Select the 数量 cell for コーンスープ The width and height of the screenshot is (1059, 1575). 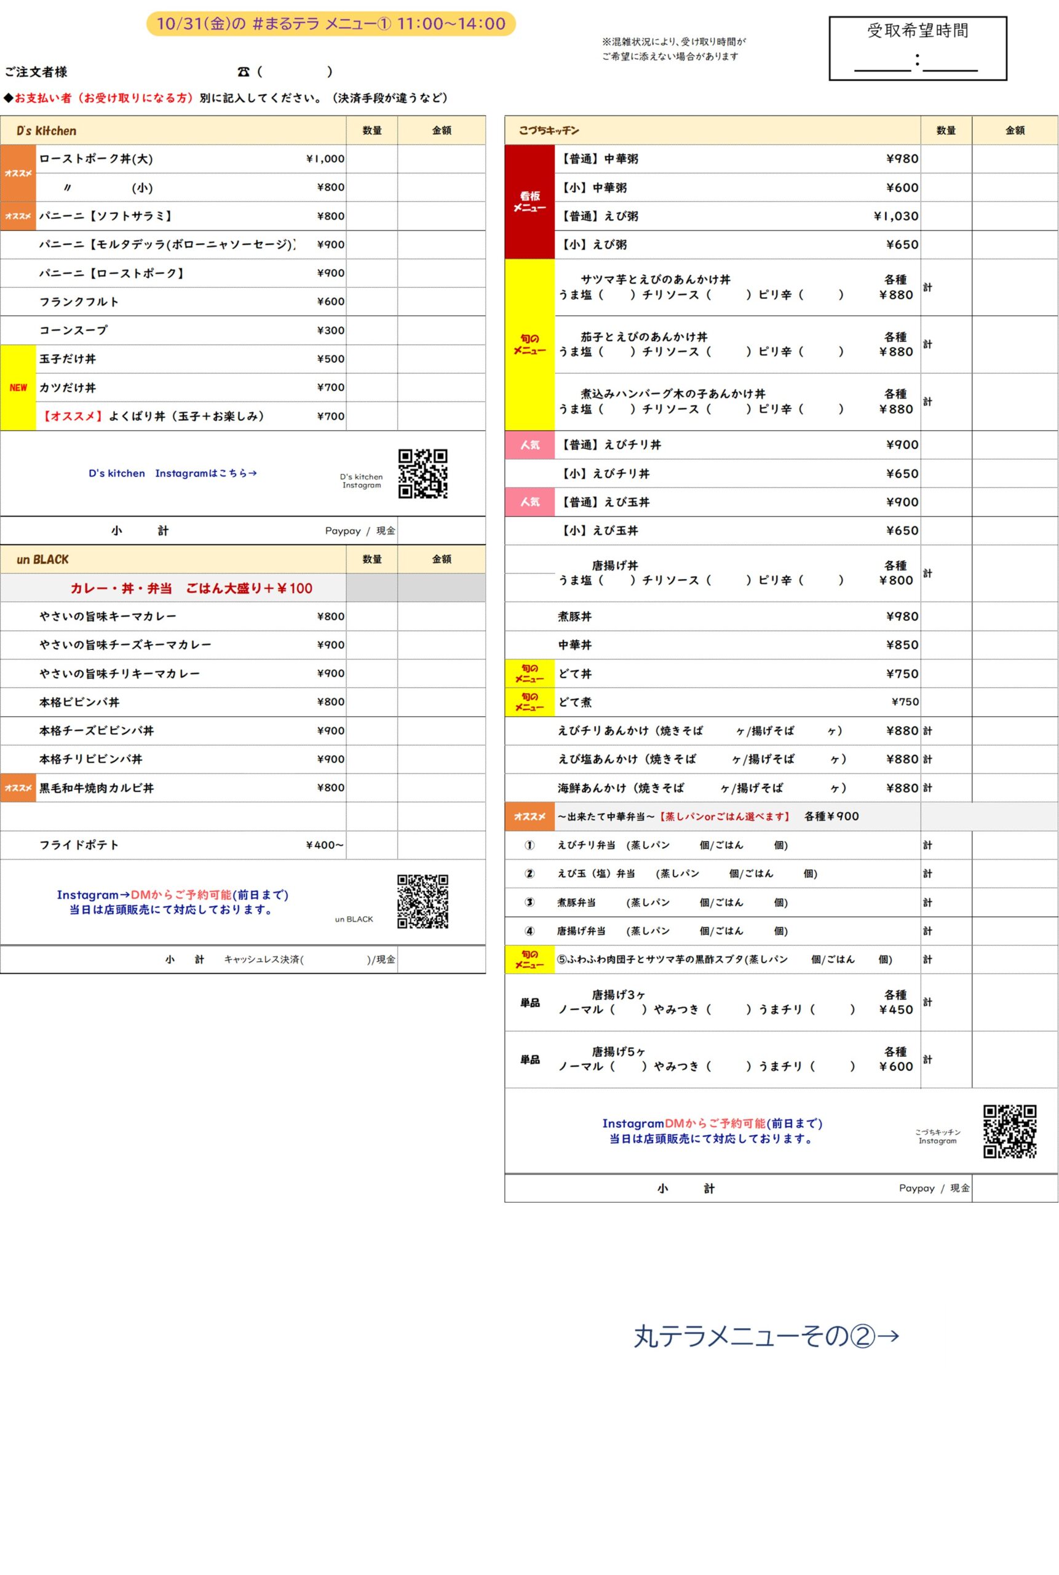click(371, 330)
